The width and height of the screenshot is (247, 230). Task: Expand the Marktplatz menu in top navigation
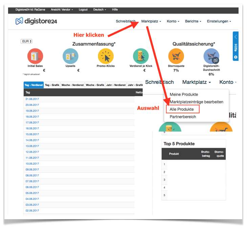(x=151, y=21)
